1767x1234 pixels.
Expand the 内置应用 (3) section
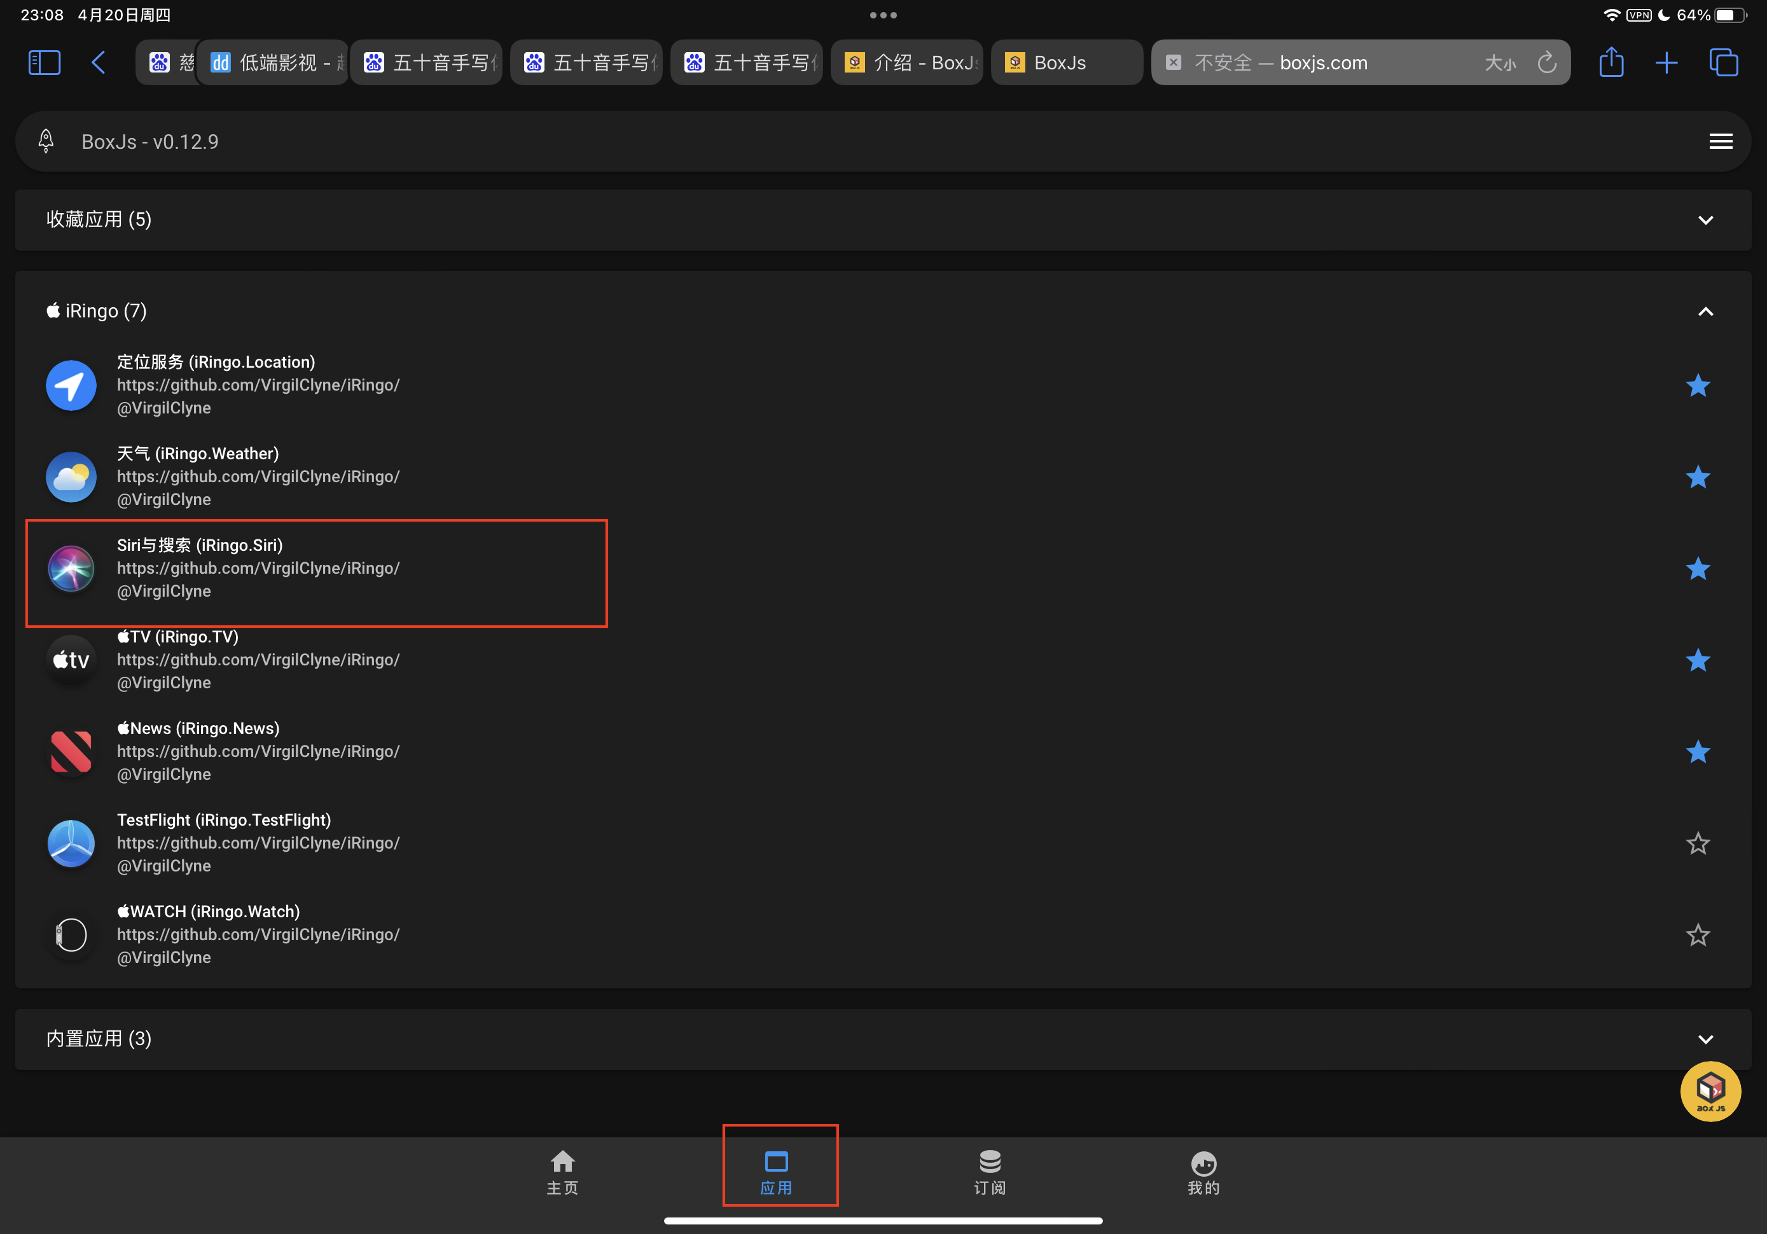pos(1705,1039)
